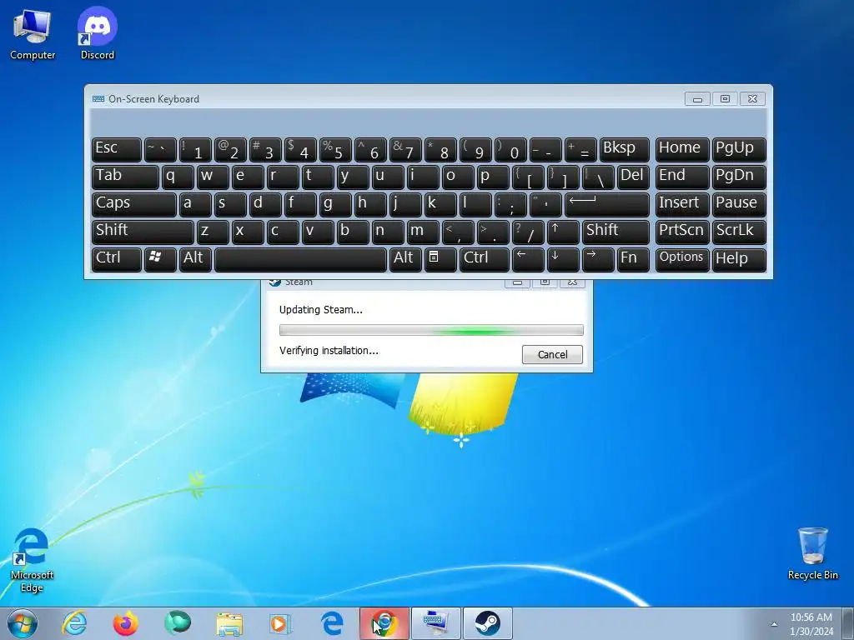Screen dimensions: 854x640
Task: Toggle the left Shift key
Action: tap(143, 232)
